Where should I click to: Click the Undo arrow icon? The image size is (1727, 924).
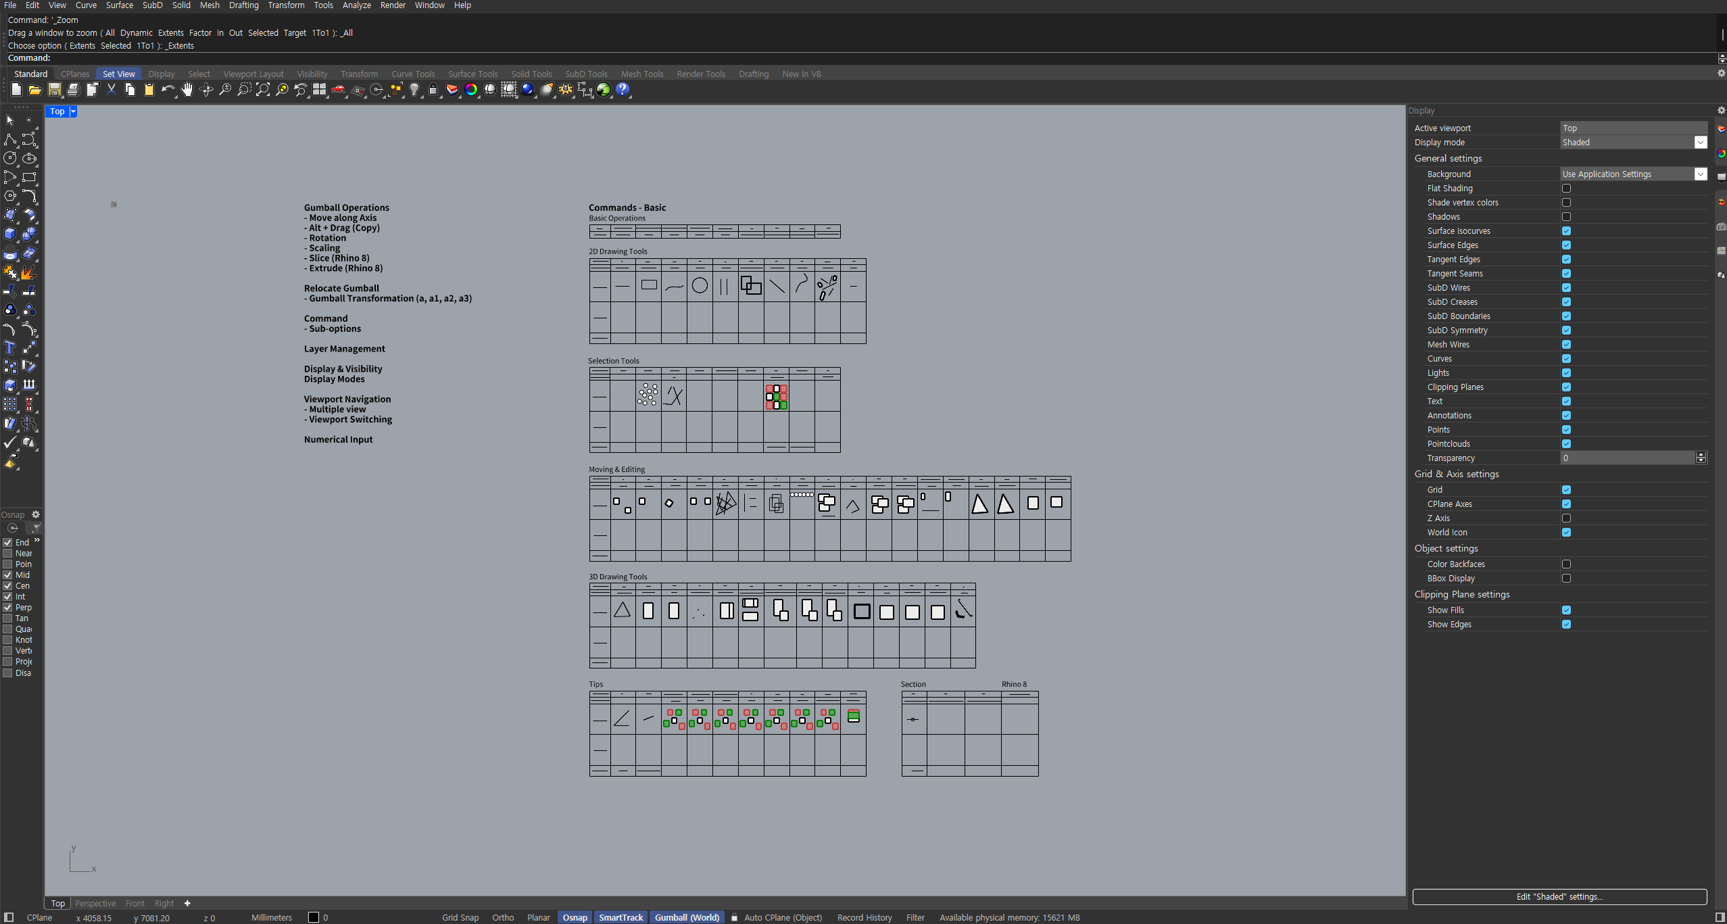167,89
